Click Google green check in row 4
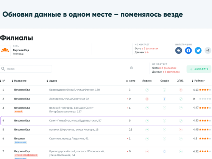The height and width of the screenshot is (159, 212). click(x=164, y=121)
